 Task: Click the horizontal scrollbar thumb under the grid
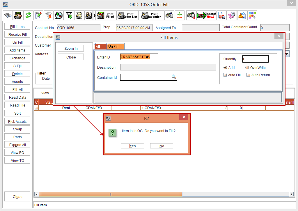click(x=111, y=194)
